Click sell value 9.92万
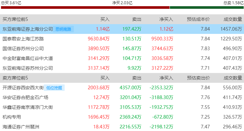Screen dimensions: 244x131 (135, 68)
